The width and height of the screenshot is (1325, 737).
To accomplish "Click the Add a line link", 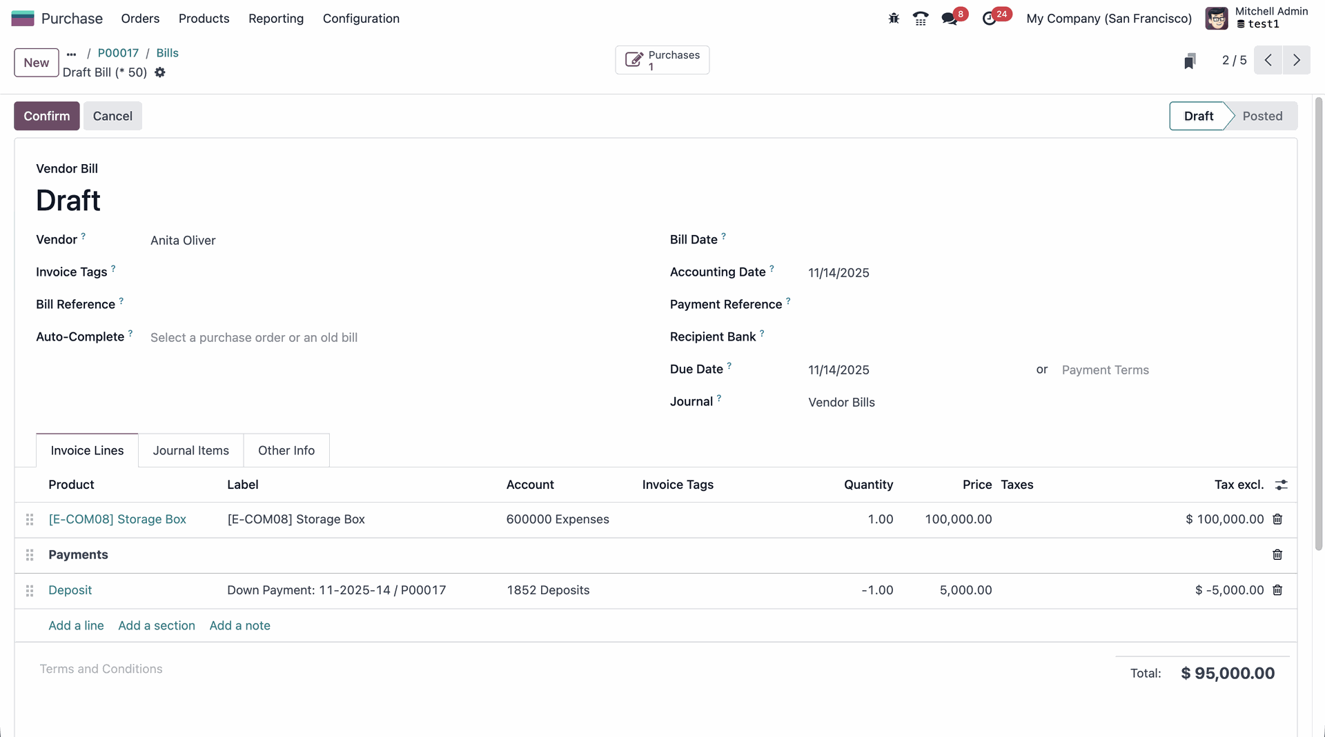I will pyautogui.click(x=76, y=625).
